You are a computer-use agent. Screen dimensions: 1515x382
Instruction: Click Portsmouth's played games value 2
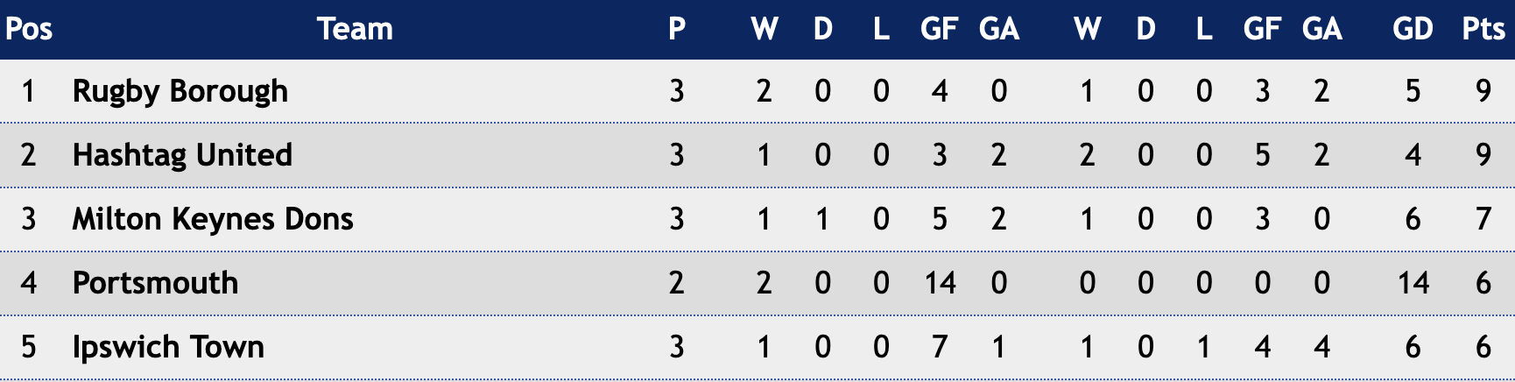pos(676,282)
